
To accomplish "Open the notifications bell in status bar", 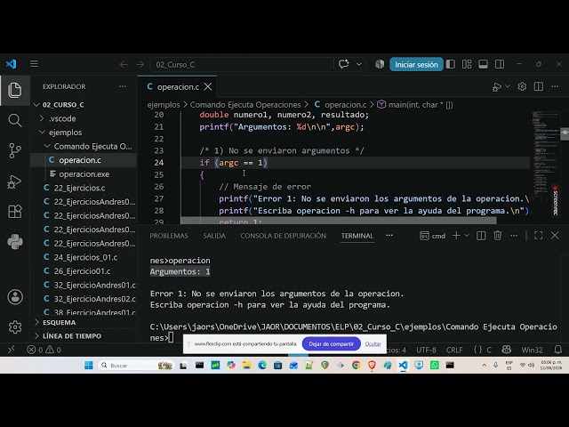I will pyautogui.click(x=558, y=350).
